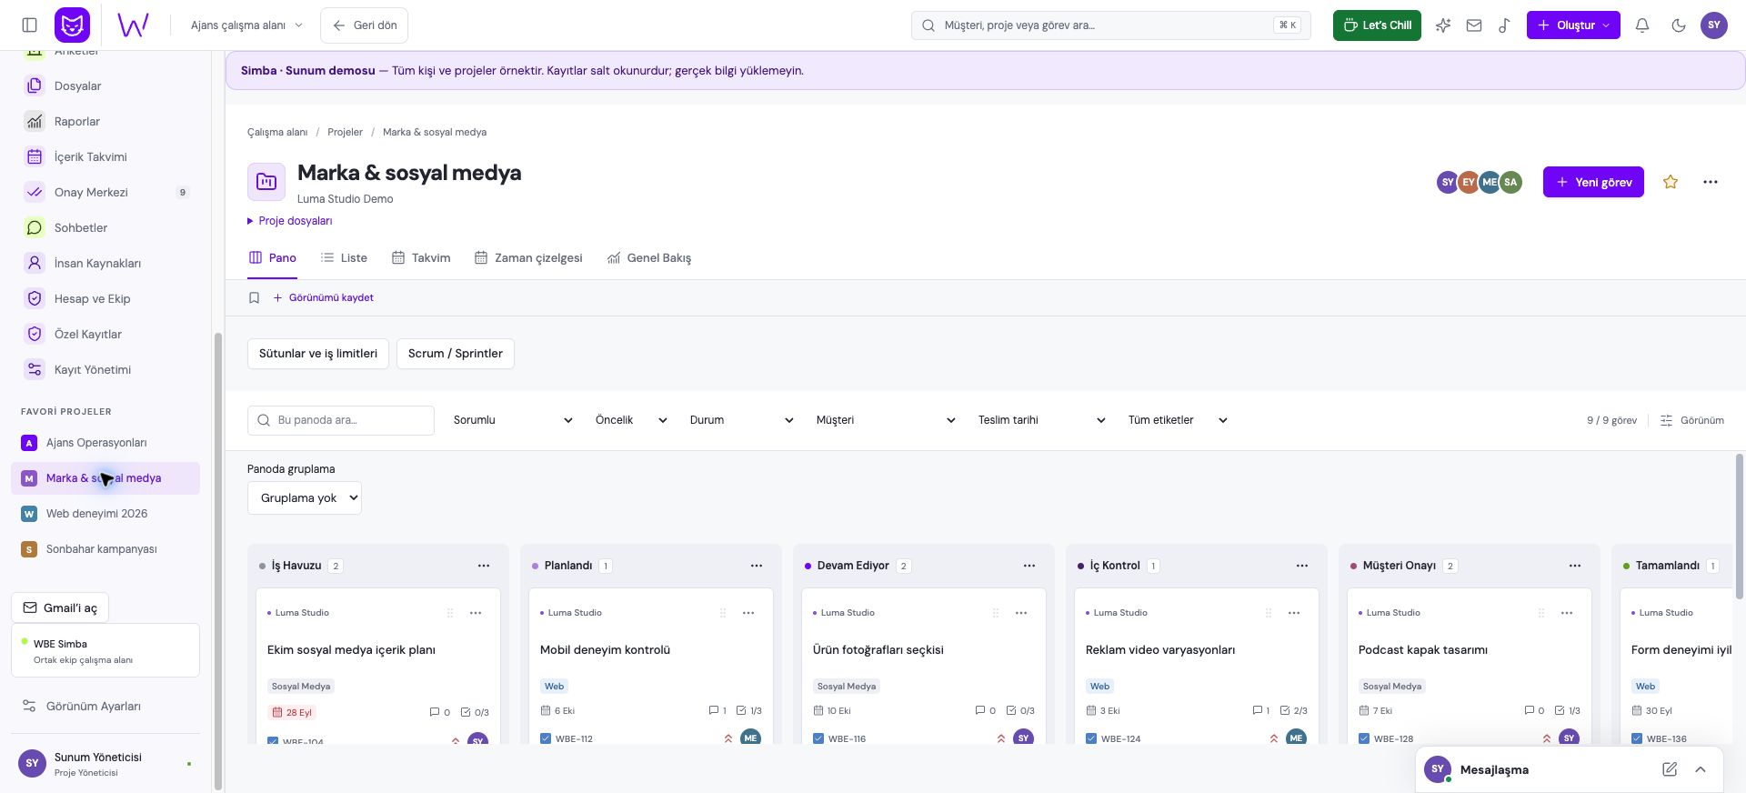The image size is (1746, 793).
Task: Toggle checkbox next to WBE-112
Action: tap(546, 738)
